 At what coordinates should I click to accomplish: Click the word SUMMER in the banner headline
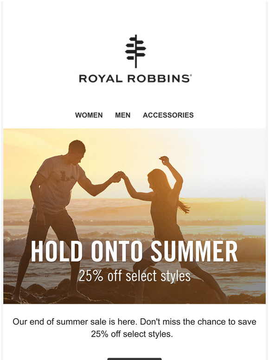tap(194, 252)
